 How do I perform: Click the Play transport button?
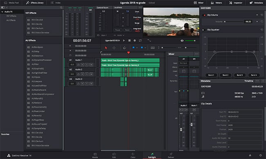124,41
